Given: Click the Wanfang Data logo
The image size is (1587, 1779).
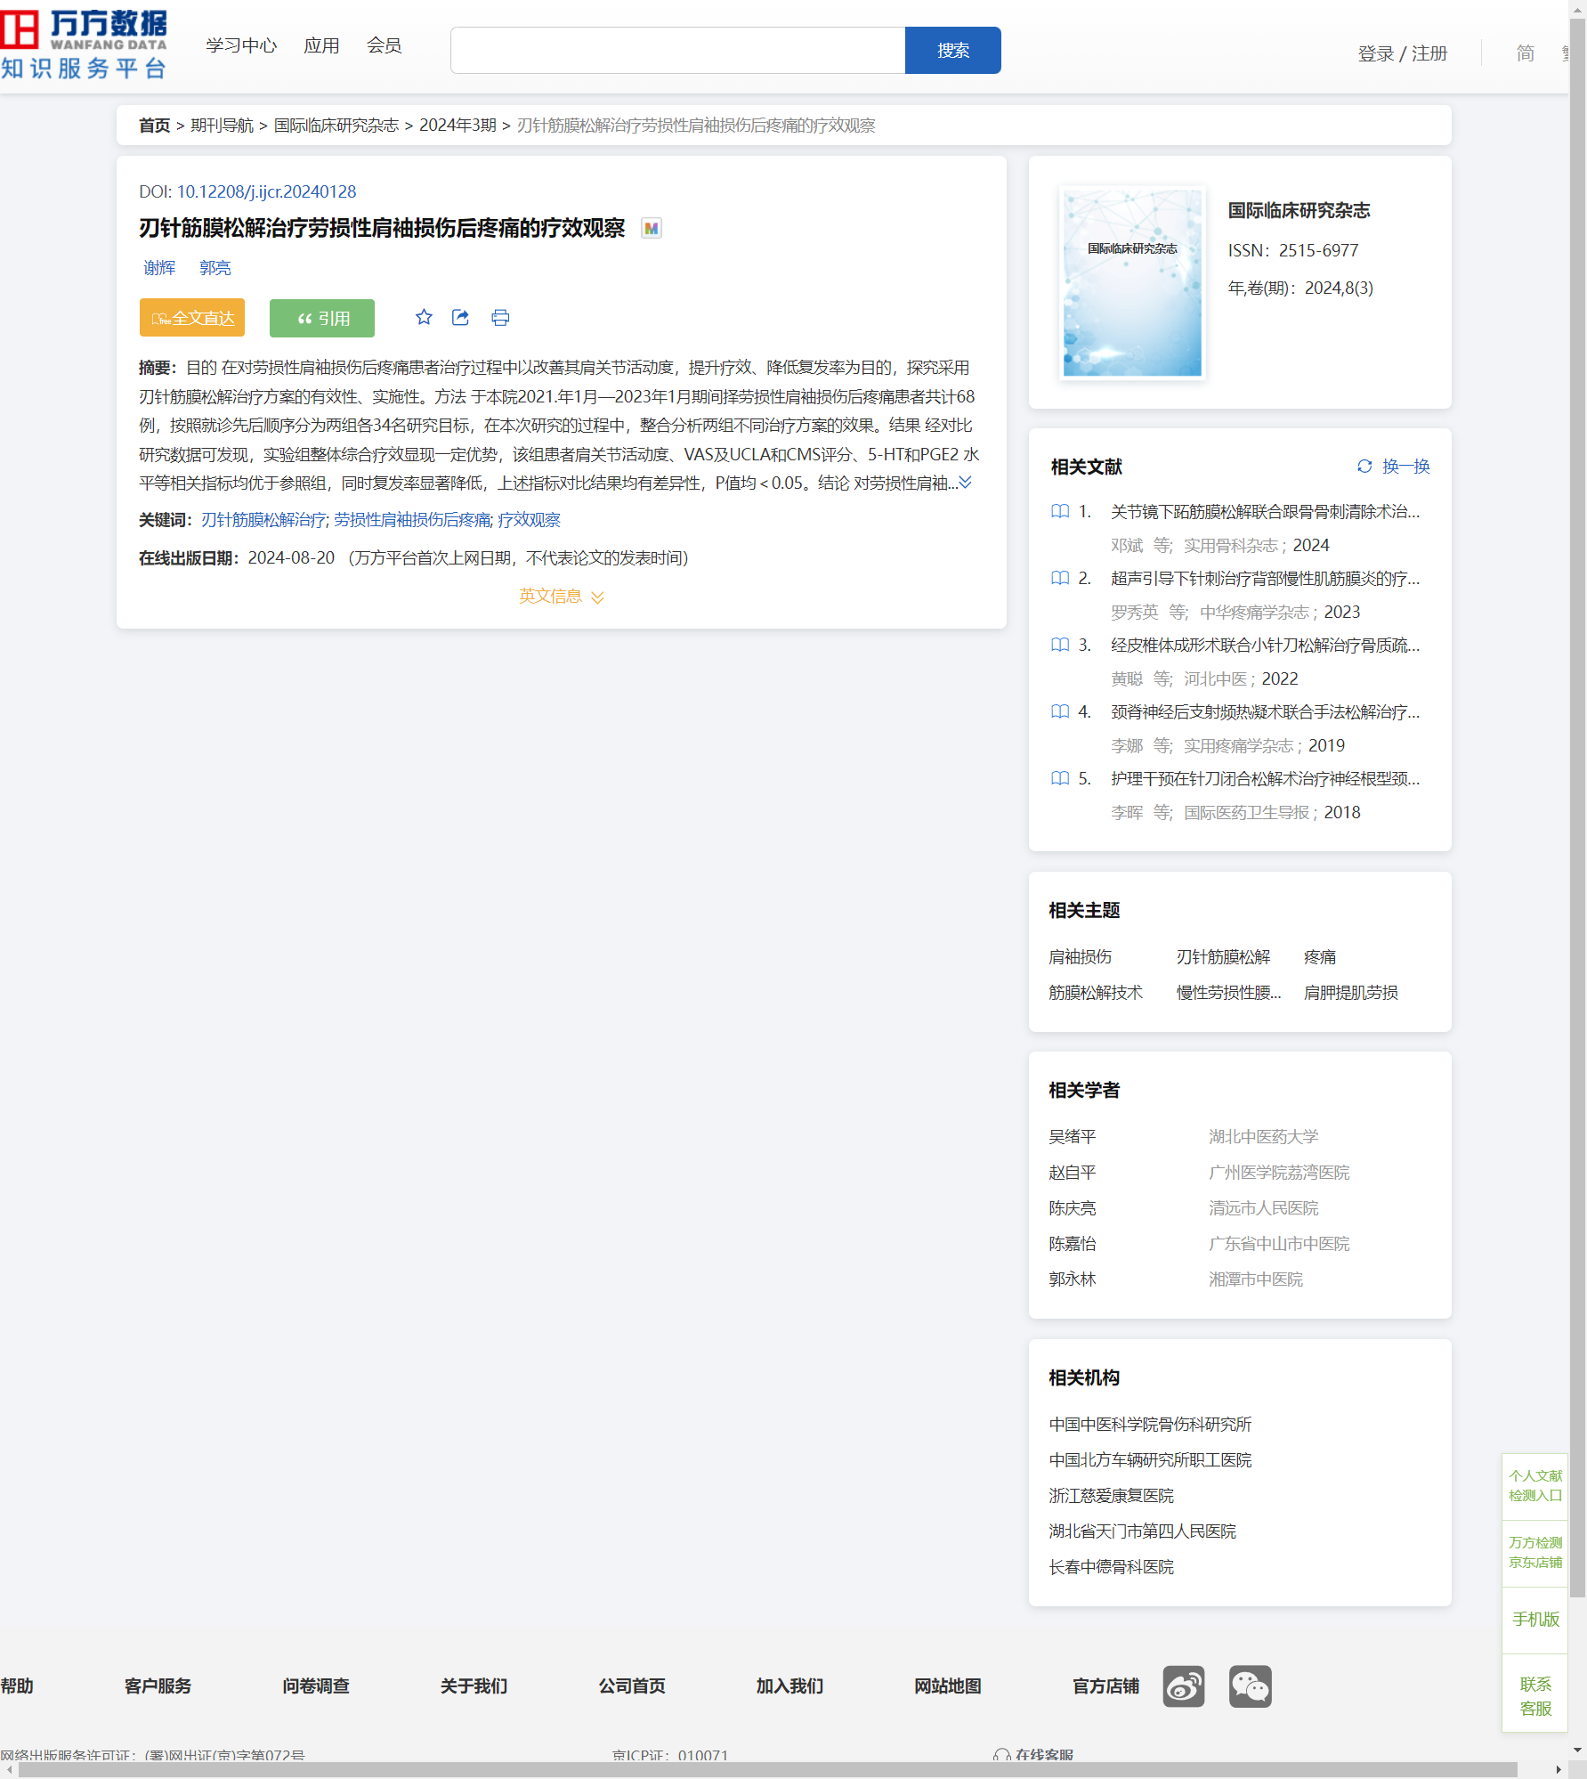Looking at the screenshot, I should click(x=85, y=45).
